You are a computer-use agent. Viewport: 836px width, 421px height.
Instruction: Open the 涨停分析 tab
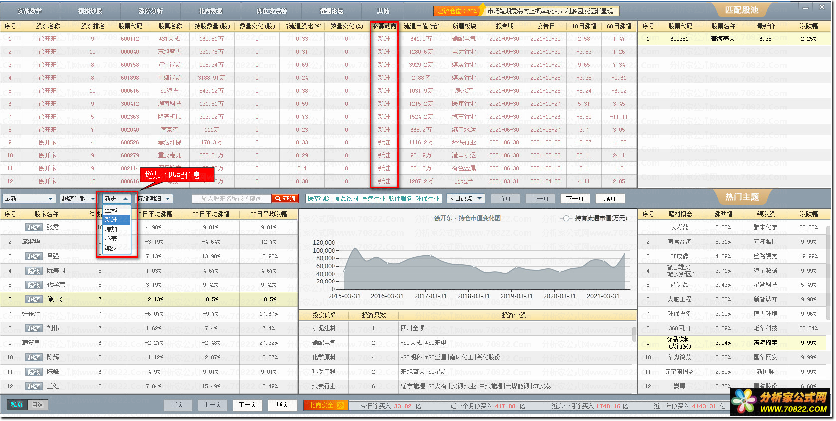[151, 11]
